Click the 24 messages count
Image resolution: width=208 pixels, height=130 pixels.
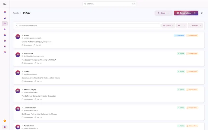click(28, 118)
